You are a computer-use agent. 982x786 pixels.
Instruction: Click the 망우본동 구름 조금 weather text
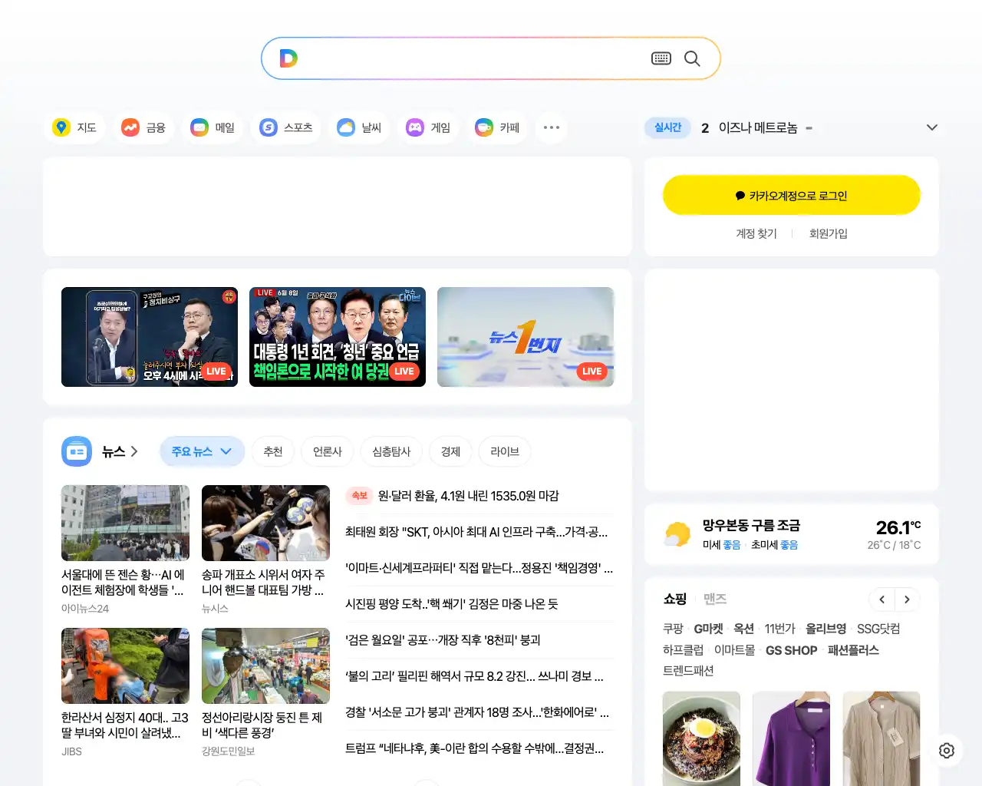tap(751, 526)
